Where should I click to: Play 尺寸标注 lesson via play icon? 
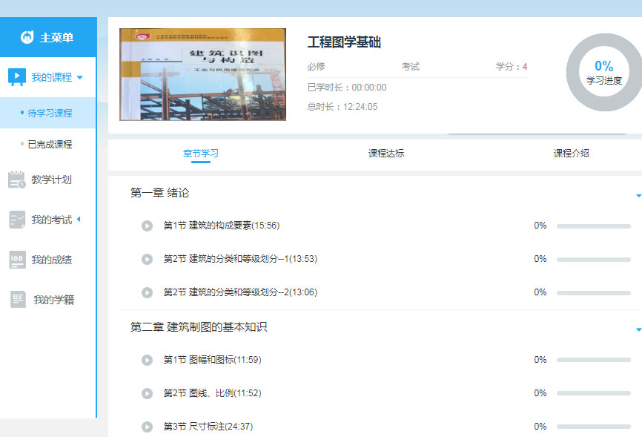[147, 427]
